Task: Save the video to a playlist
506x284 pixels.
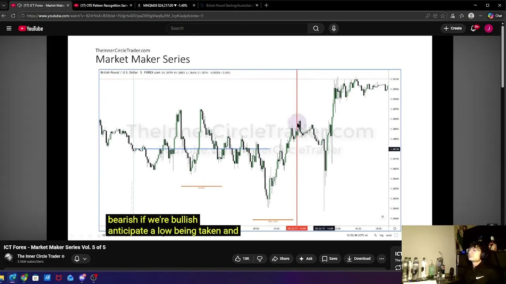Action: (x=330, y=259)
